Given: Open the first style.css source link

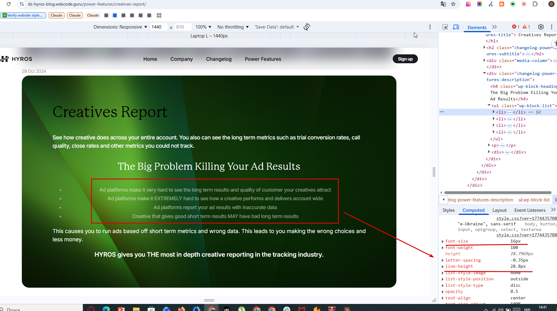Looking at the screenshot, I should click(x=527, y=218).
